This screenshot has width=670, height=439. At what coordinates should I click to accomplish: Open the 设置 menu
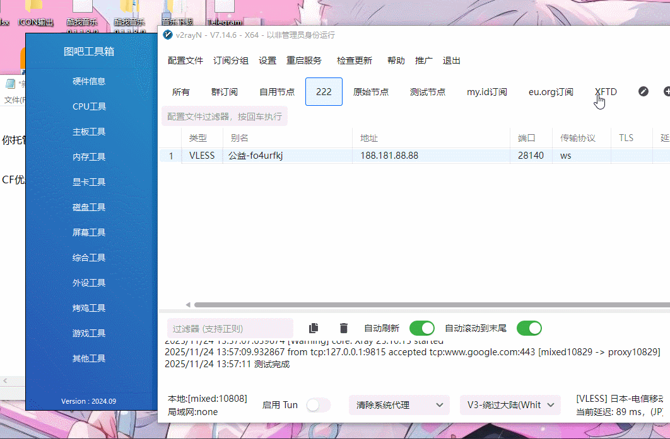pyautogui.click(x=267, y=60)
